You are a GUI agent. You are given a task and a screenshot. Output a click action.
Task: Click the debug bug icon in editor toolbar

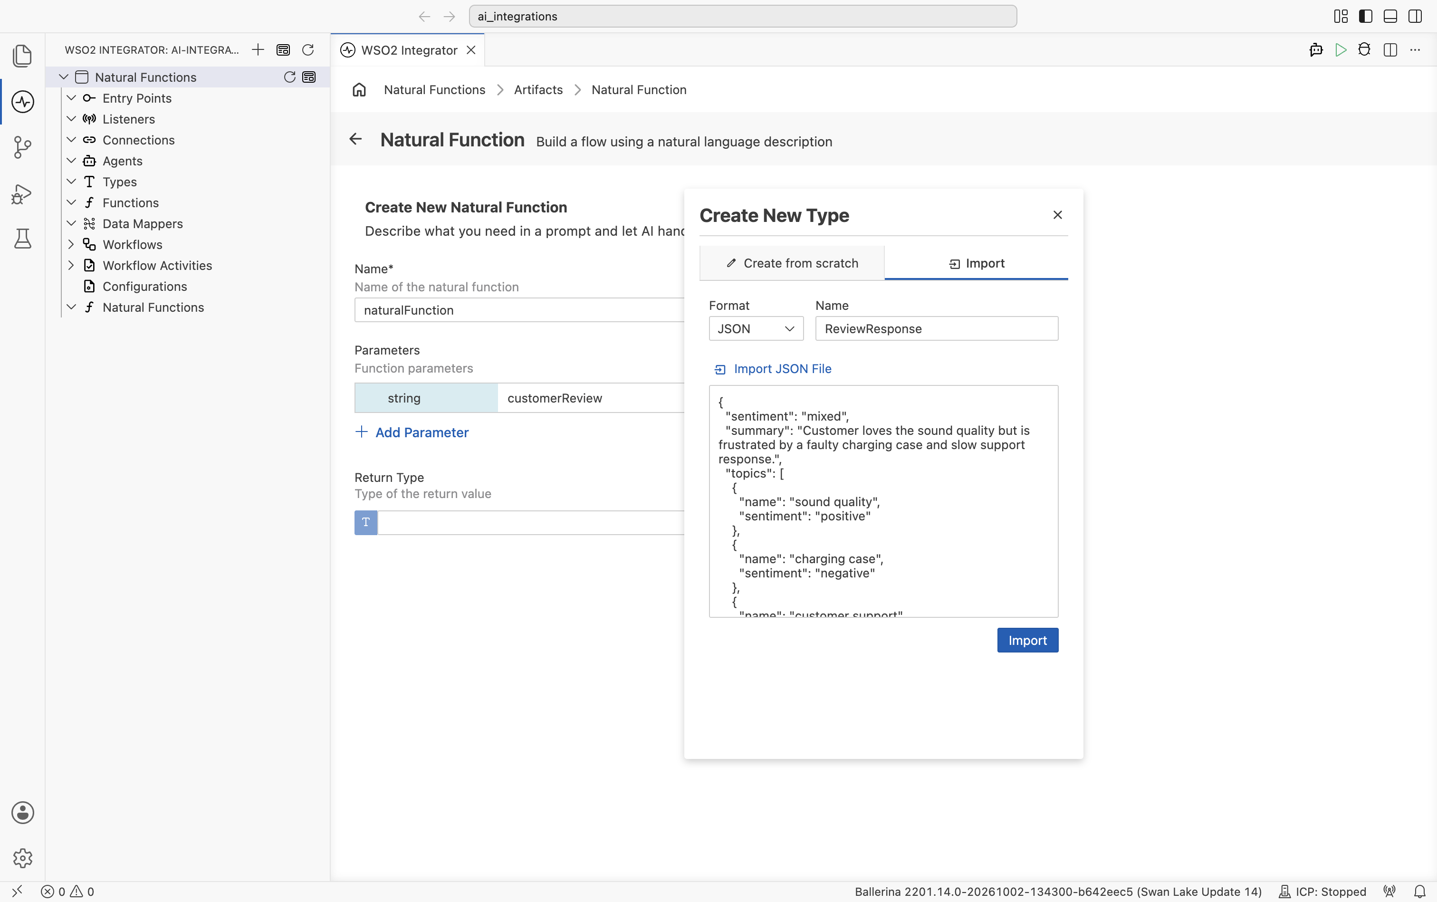coord(1364,49)
